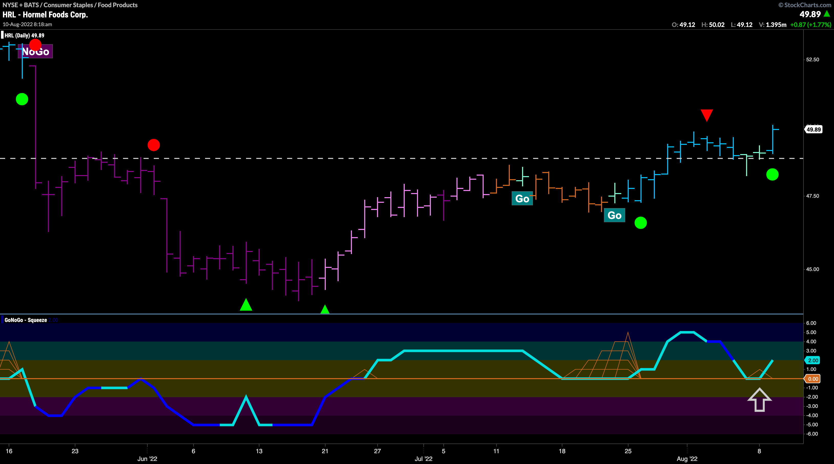This screenshot has height=464, width=834.
Task: Click the 47.50 price axis label
Action: [813, 196]
